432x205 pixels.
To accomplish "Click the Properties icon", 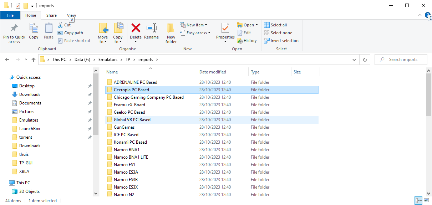I will tap(225, 28).
